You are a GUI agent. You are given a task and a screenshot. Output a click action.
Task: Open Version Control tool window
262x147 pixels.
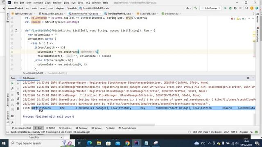point(21,128)
